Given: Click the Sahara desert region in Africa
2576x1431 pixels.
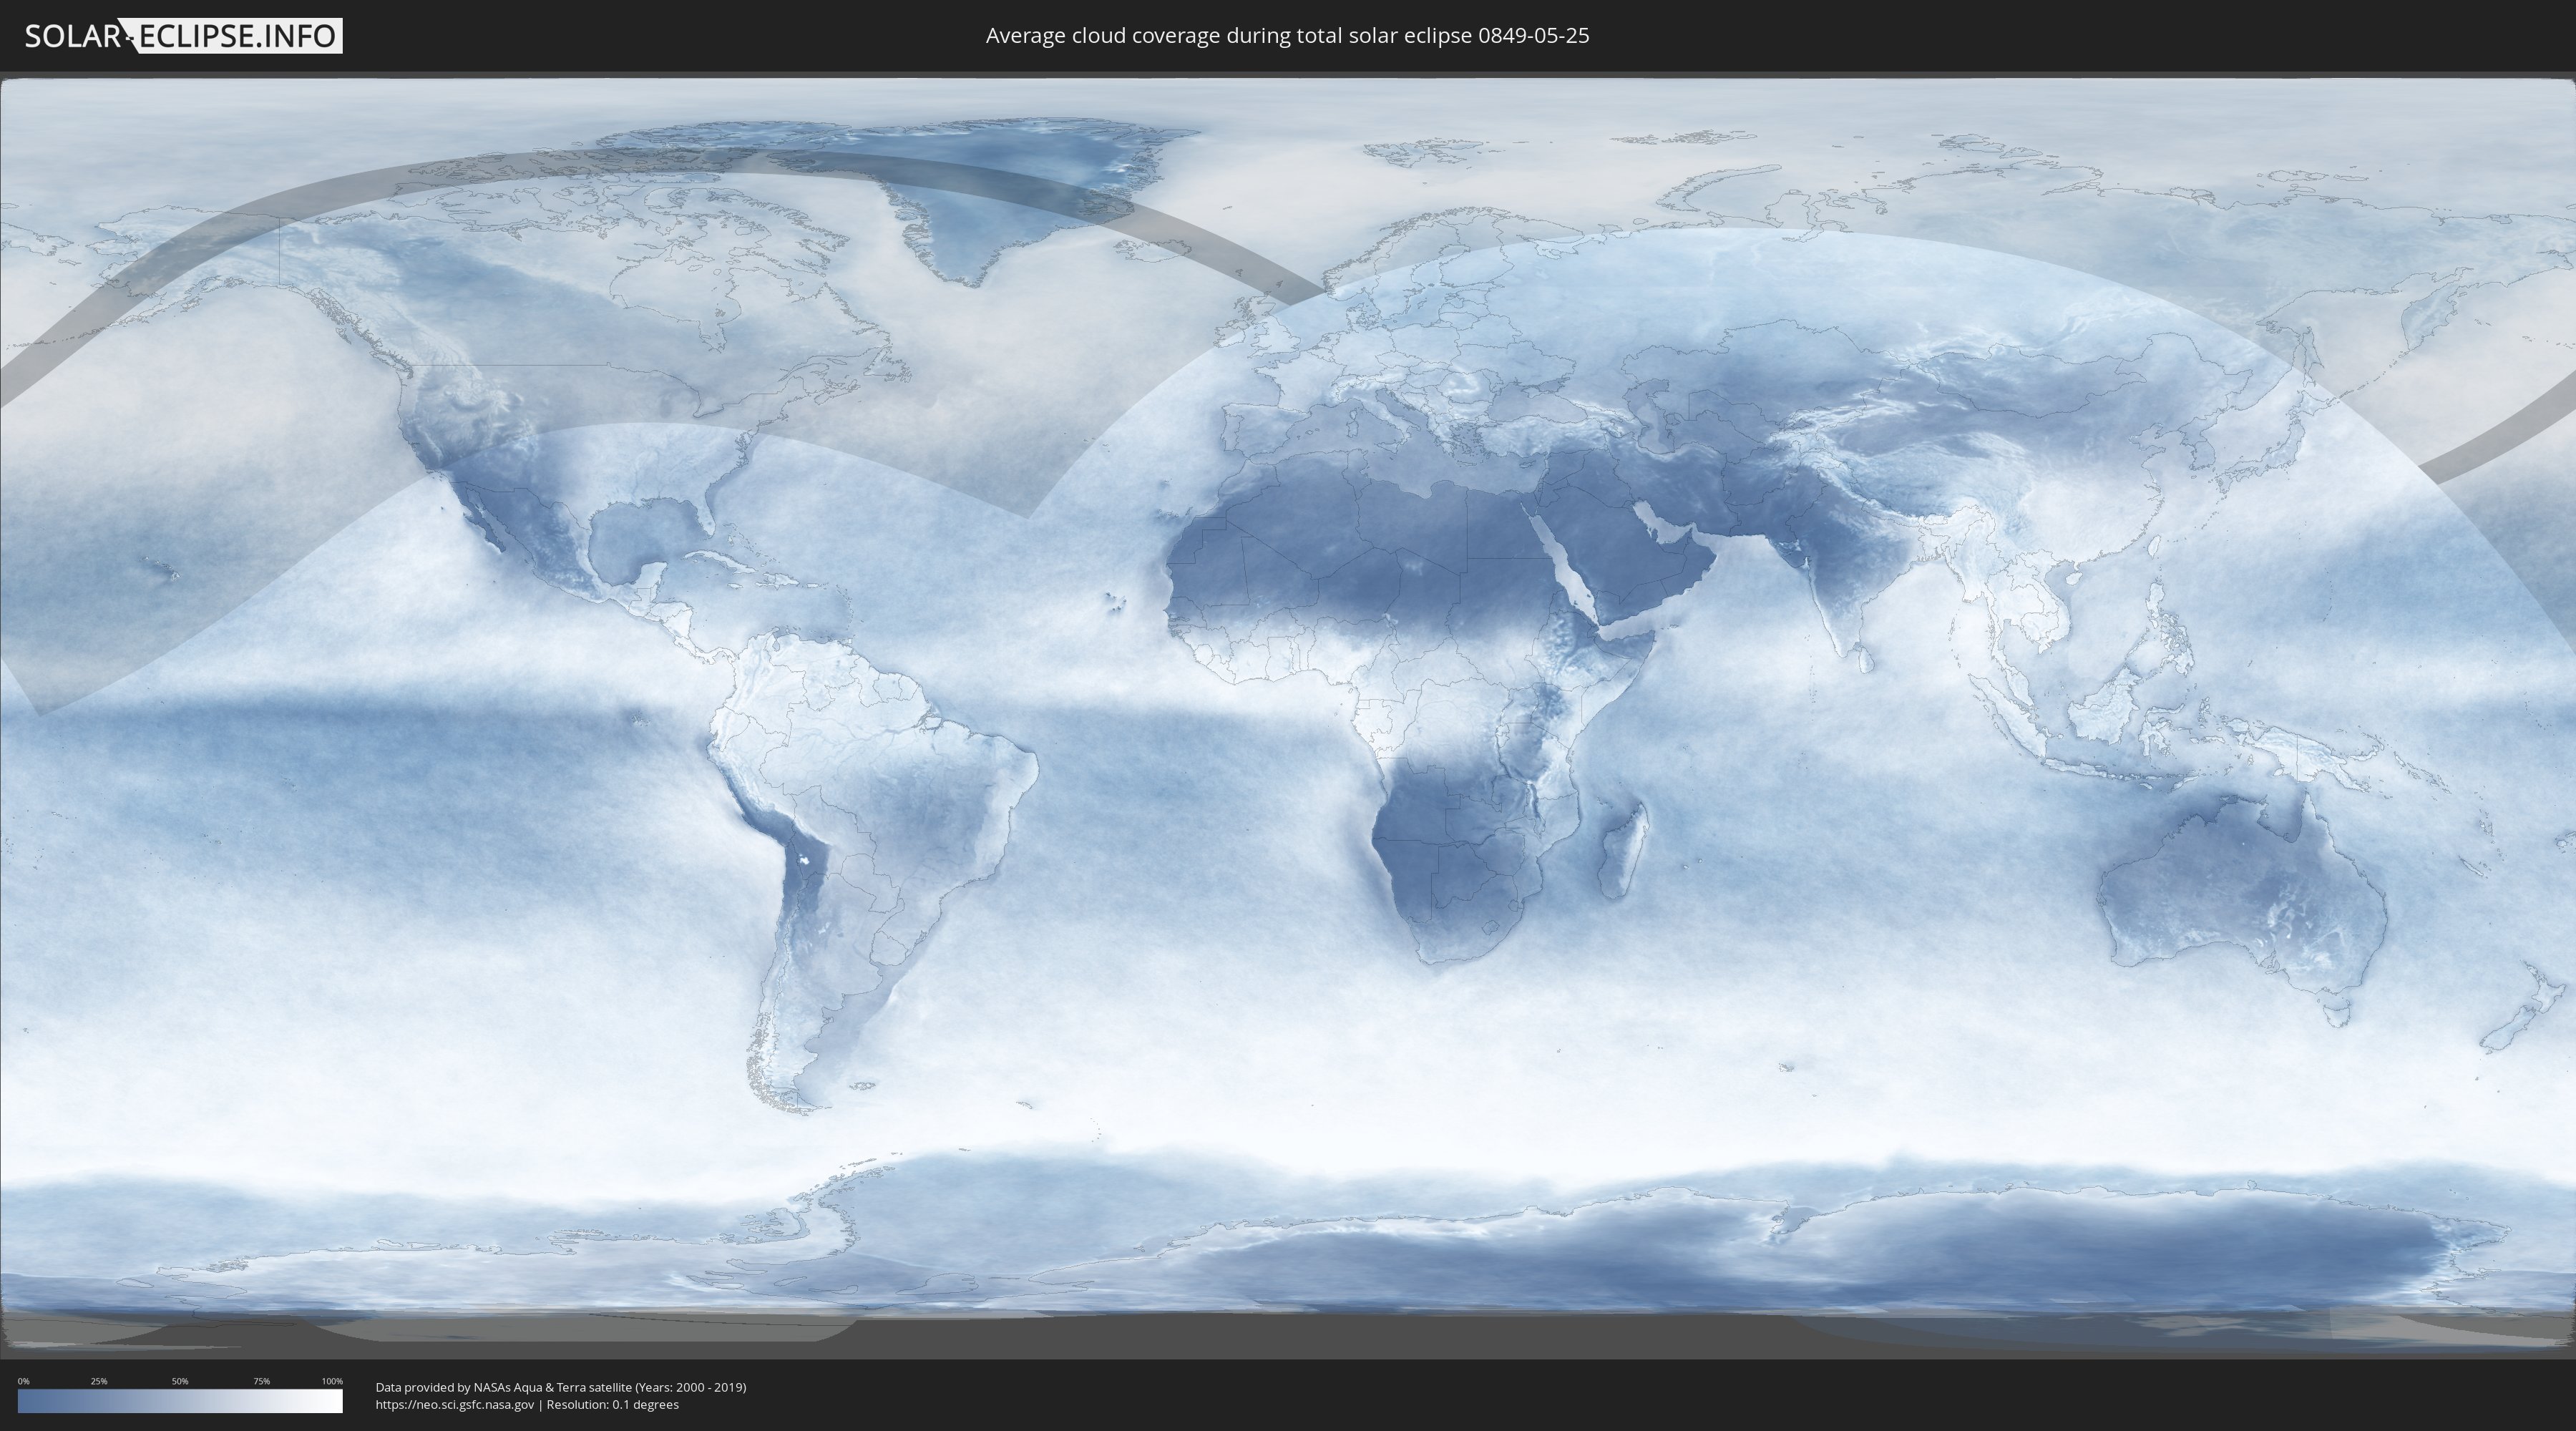Looking at the screenshot, I should [1350, 540].
